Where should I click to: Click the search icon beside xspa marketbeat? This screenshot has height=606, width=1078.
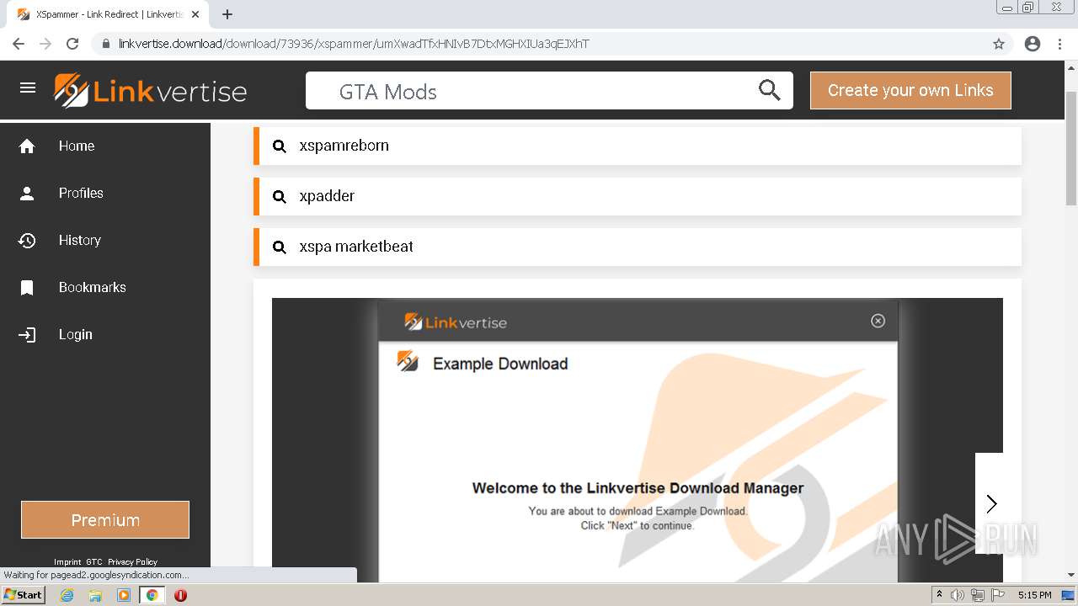point(280,247)
